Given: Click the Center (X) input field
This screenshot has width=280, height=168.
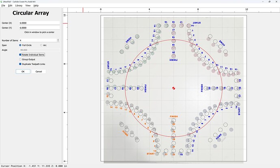Looking at the screenshot, I should tap(39, 23).
